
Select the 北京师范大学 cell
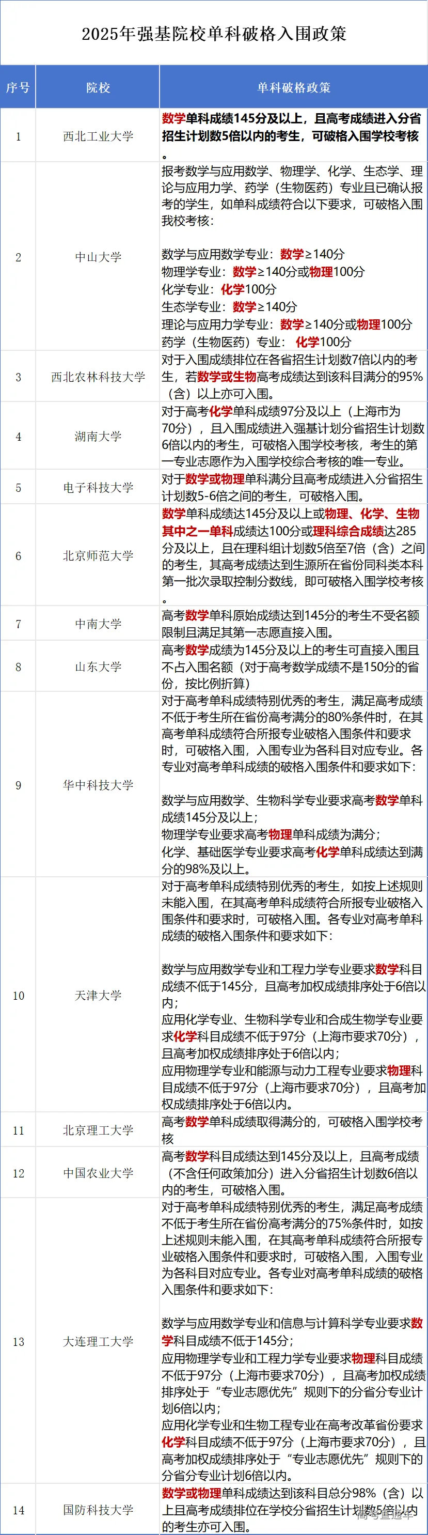(98, 555)
